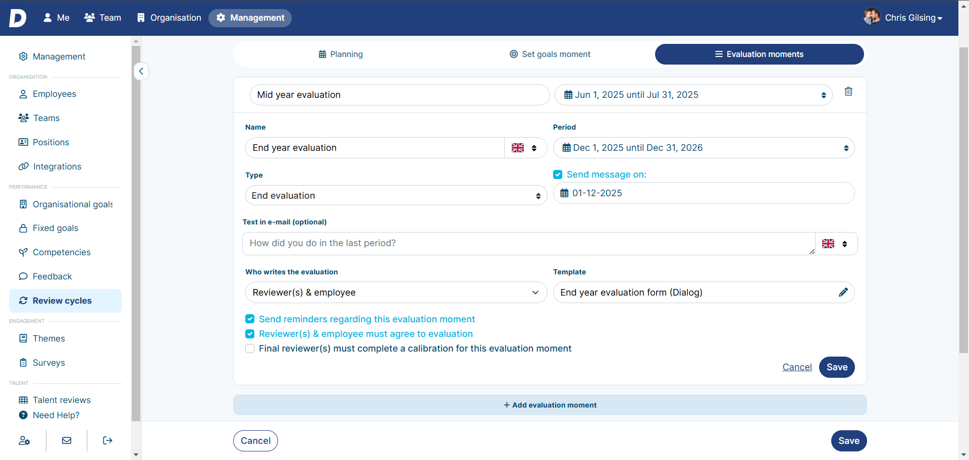Click calendar icon in Mid year period
Viewport: 969px width, 460px height.
coord(568,95)
